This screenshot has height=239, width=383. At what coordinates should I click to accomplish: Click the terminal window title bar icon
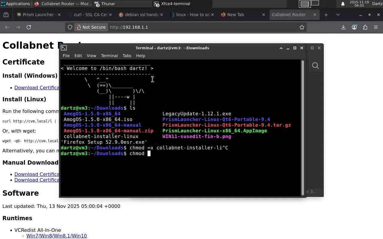pyautogui.click(x=64, y=48)
